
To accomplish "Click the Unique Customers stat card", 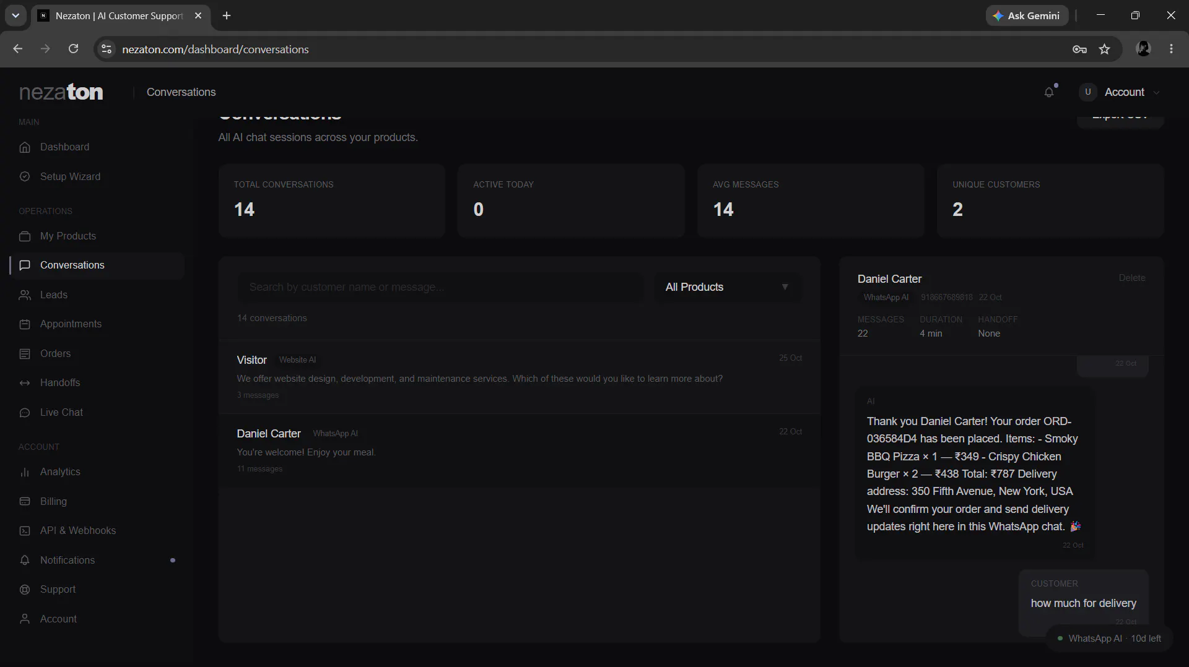I will (1050, 200).
